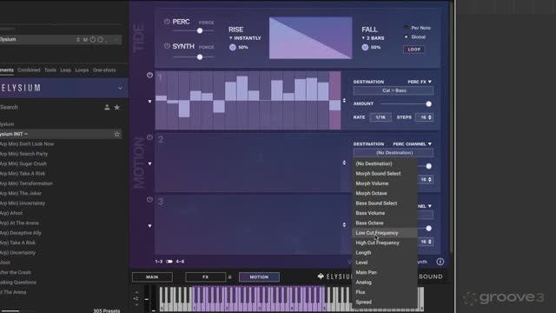Select Main Pan in destination menu
This screenshot has height=313, width=556.
[x=385, y=272]
